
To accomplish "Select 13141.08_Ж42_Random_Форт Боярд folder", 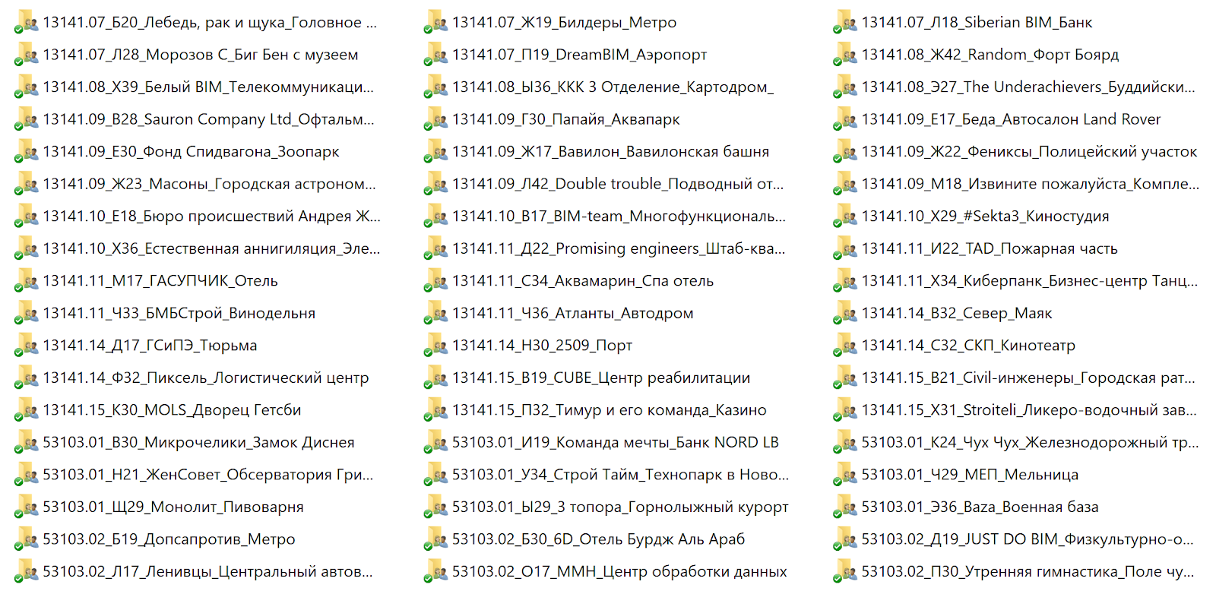I will [x=990, y=55].
